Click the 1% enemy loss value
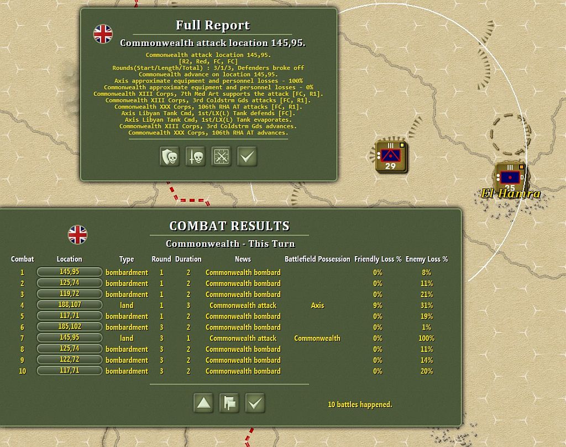The width and height of the screenshot is (566, 447). (427, 328)
